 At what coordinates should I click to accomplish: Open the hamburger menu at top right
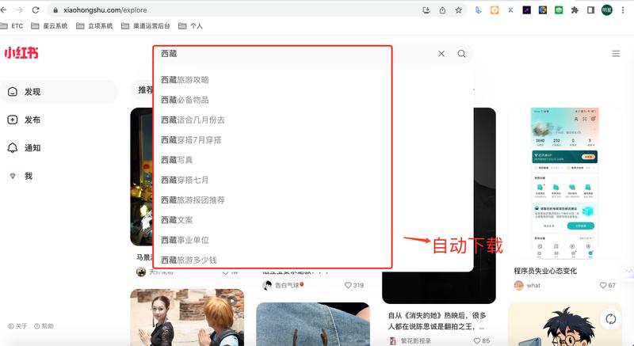click(616, 53)
